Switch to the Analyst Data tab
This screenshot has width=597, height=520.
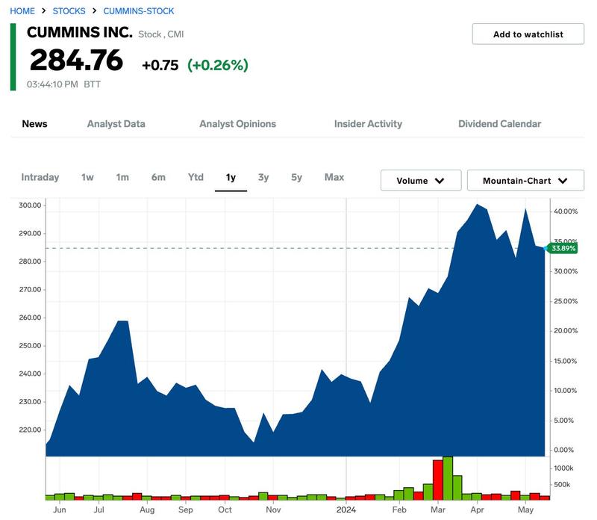click(116, 124)
